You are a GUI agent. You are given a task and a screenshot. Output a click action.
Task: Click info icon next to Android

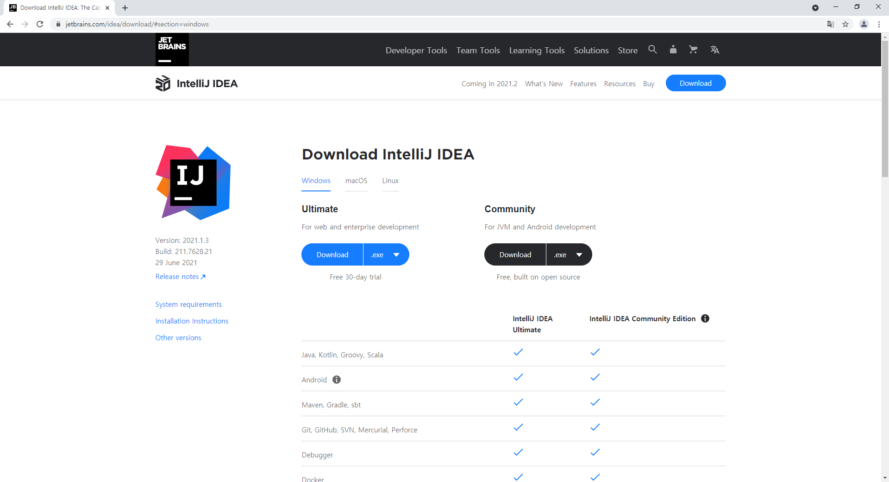[337, 380]
